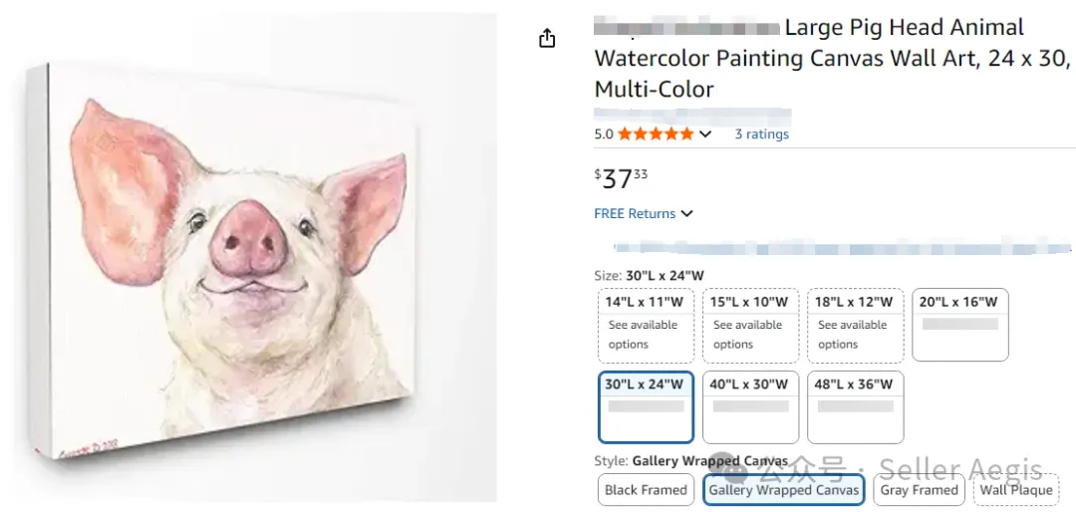Viewport: 1076px width, 512px height.
Task: Expand the FREE Returns dropdown
Action: point(686,214)
